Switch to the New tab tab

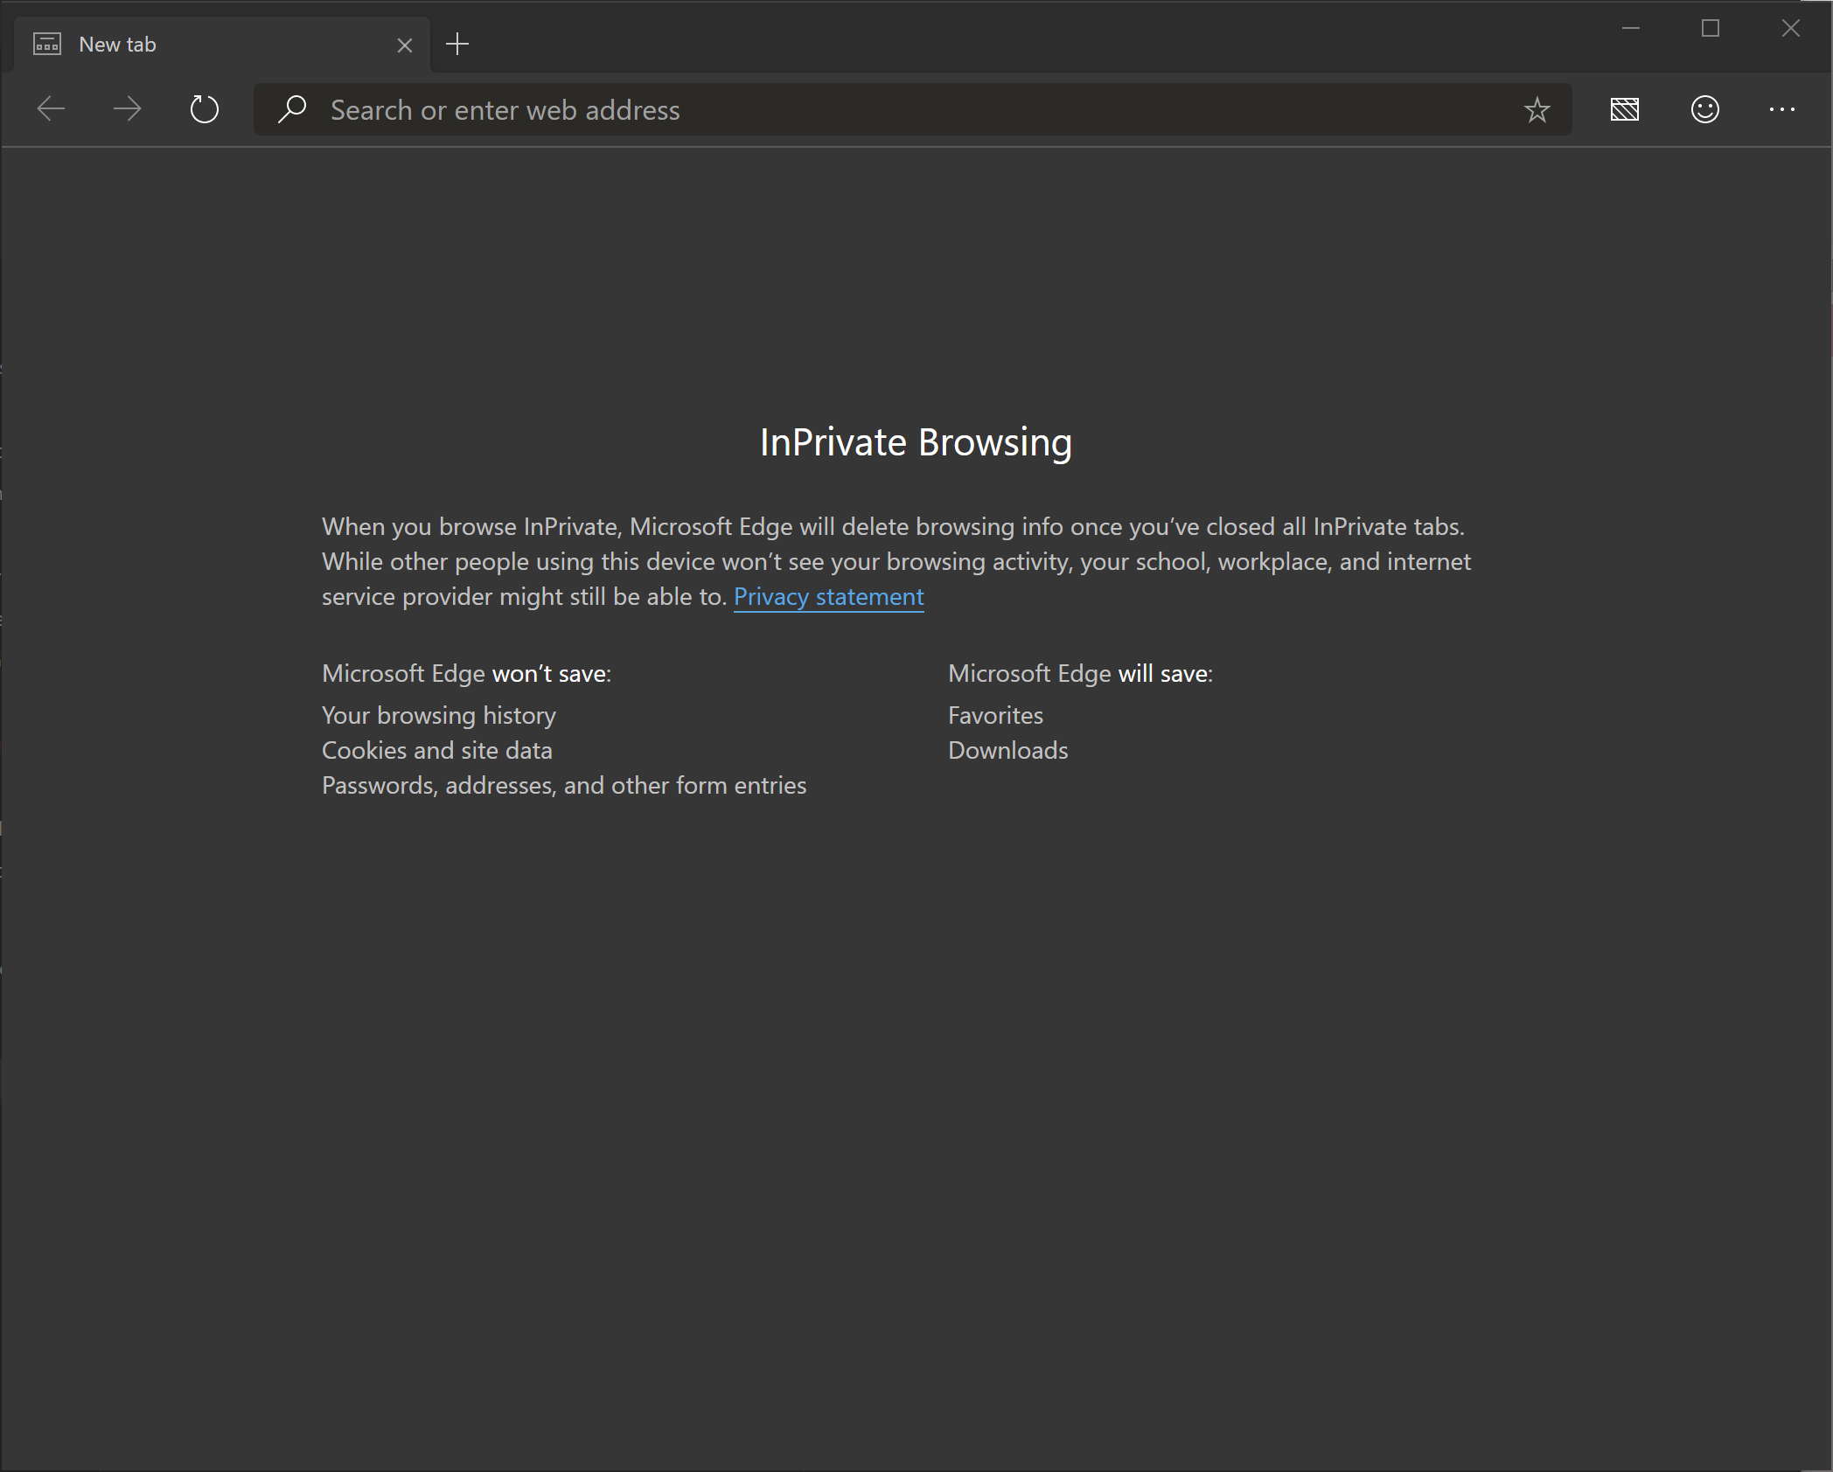[175, 44]
